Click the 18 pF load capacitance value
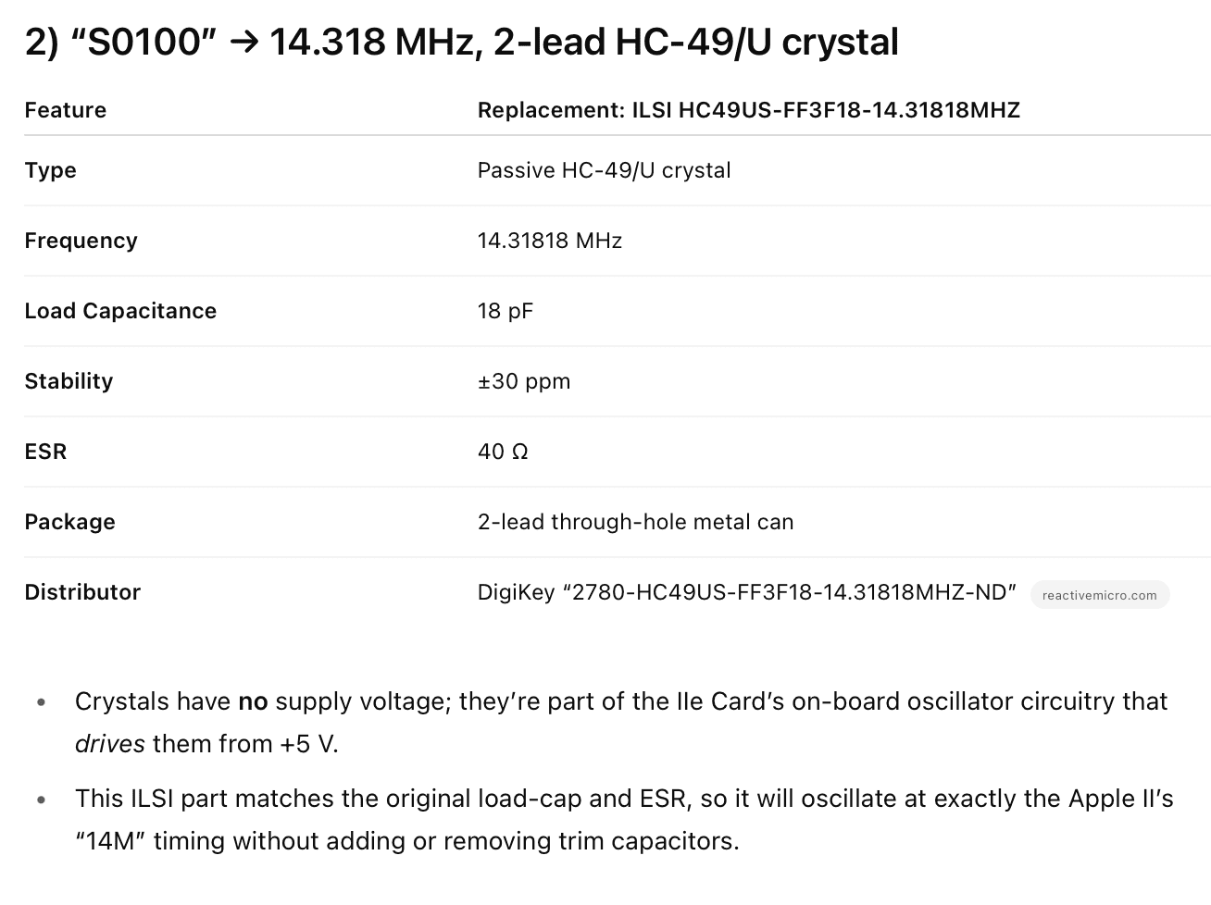This screenshot has height=905, width=1211. pyautogui.click(x=506, y=311)
